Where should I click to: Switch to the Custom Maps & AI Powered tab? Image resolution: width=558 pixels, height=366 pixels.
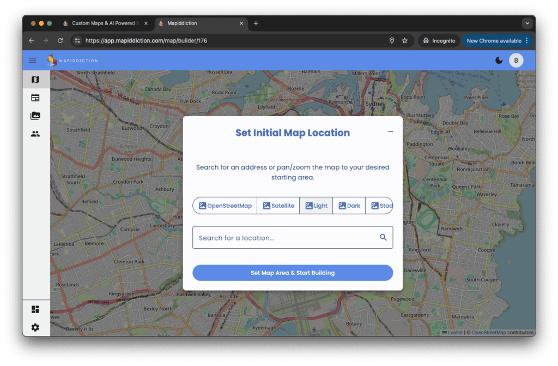(101, 23)
